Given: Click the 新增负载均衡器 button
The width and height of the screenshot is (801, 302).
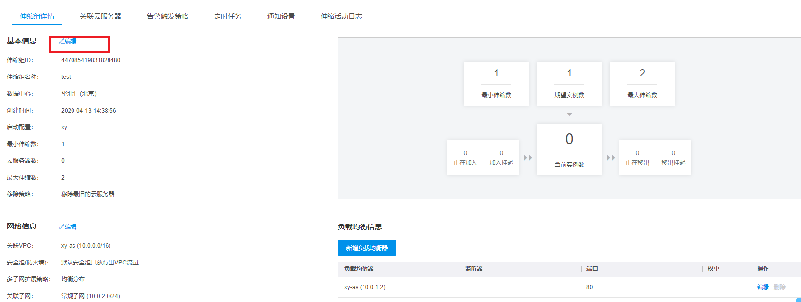Looking at the screenshot, I should tap(367, 248).
